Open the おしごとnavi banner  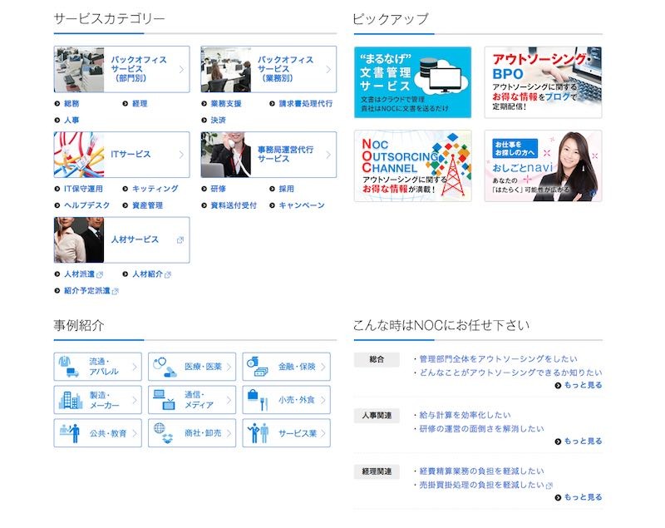543,165
